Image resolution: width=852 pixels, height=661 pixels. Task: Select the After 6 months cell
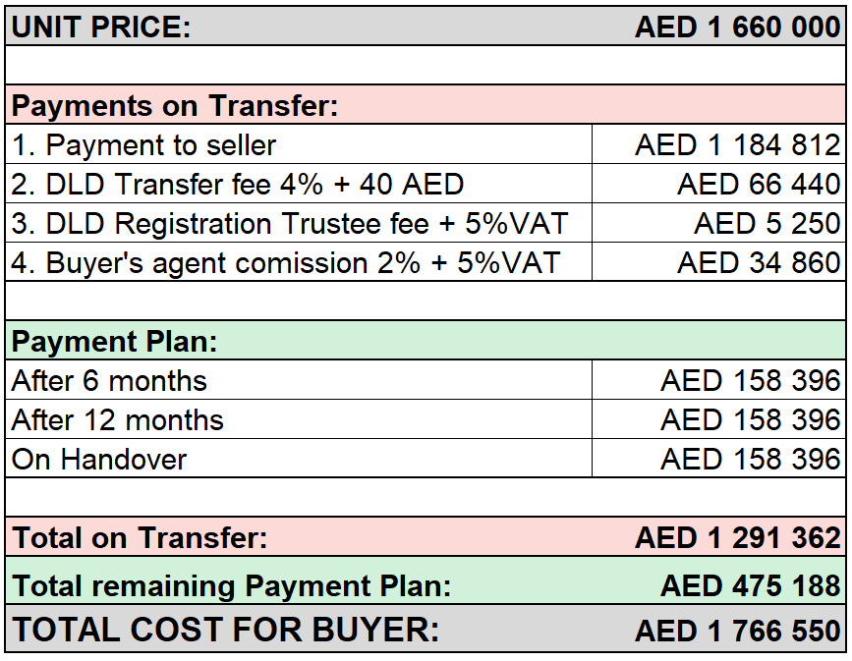299,380
